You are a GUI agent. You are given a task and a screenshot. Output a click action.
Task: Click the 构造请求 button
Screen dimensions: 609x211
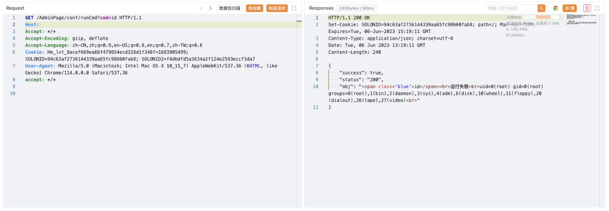pyautogui.click(x=277, y=8)
